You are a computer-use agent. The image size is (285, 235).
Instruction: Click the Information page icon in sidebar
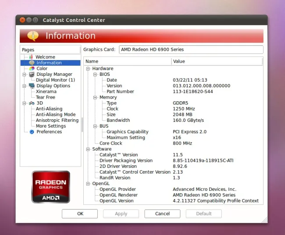point(32,63)
